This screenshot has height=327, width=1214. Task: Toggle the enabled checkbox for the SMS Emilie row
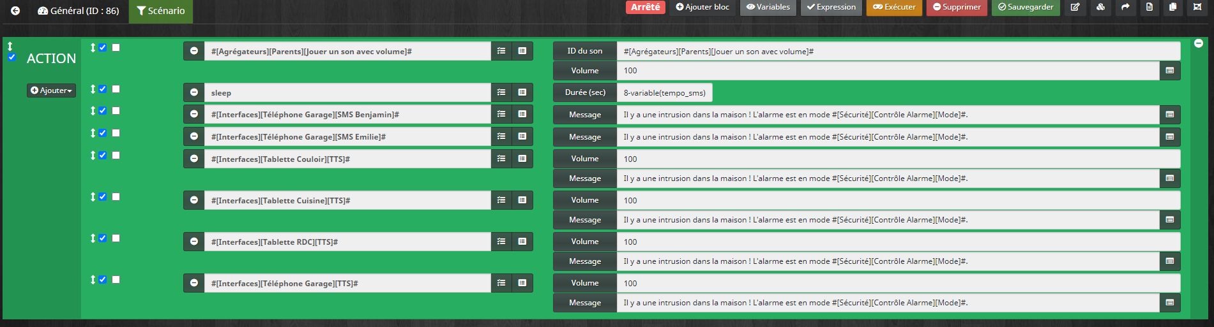pyautogui.click(x=103, y=133)
